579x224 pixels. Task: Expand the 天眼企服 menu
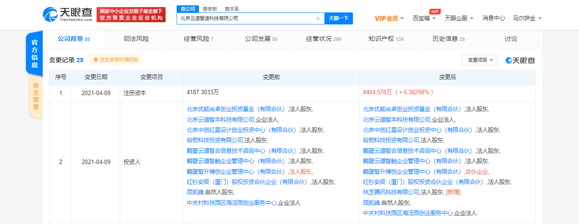tap(459, 18)
